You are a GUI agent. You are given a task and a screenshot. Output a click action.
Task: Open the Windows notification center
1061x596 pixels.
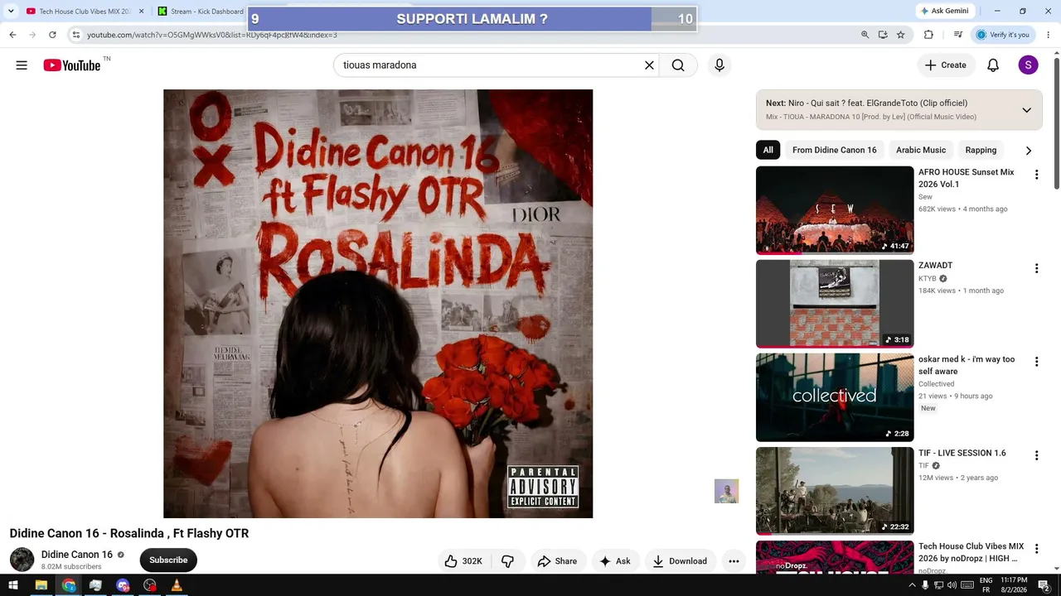click(1044, 586)
